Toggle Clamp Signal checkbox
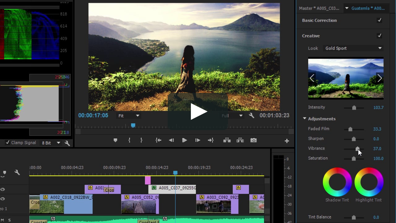 [x=7, y=142]
